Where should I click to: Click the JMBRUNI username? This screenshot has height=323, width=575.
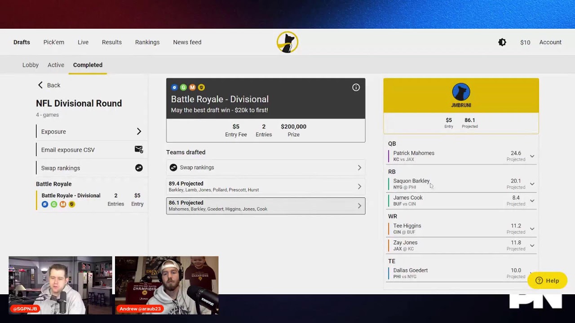click(461, 105)
